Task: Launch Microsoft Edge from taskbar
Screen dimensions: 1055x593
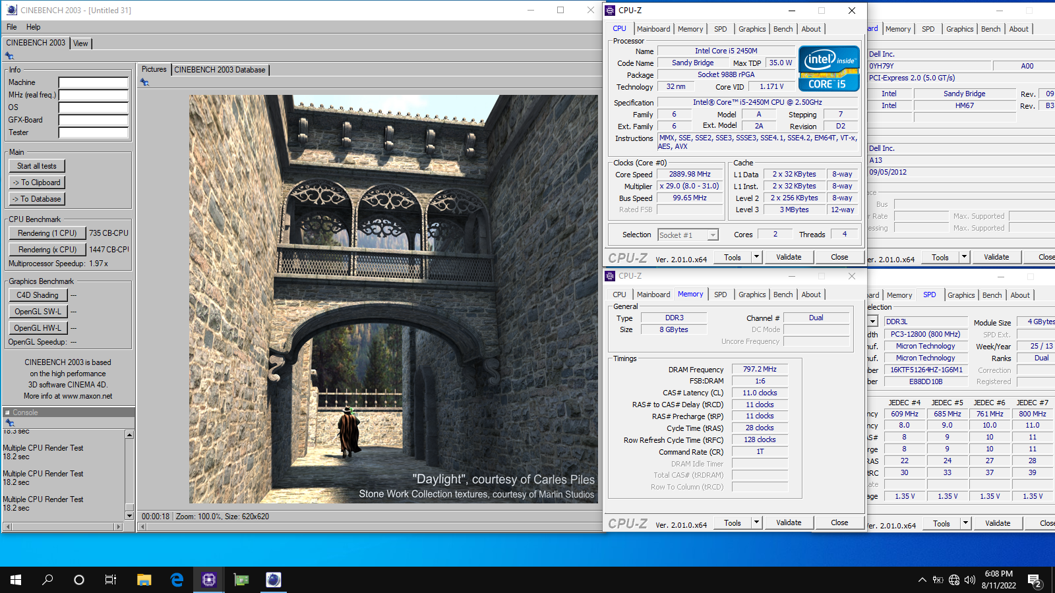Action: point(177,580)
